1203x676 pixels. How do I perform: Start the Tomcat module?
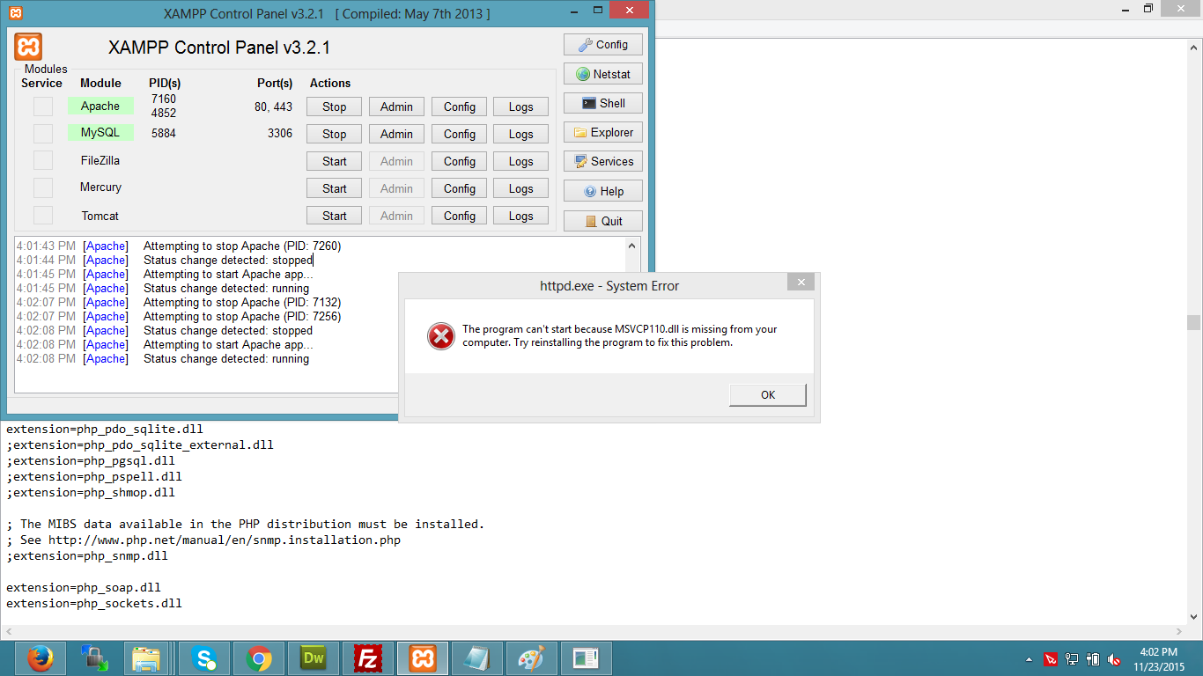335,216
